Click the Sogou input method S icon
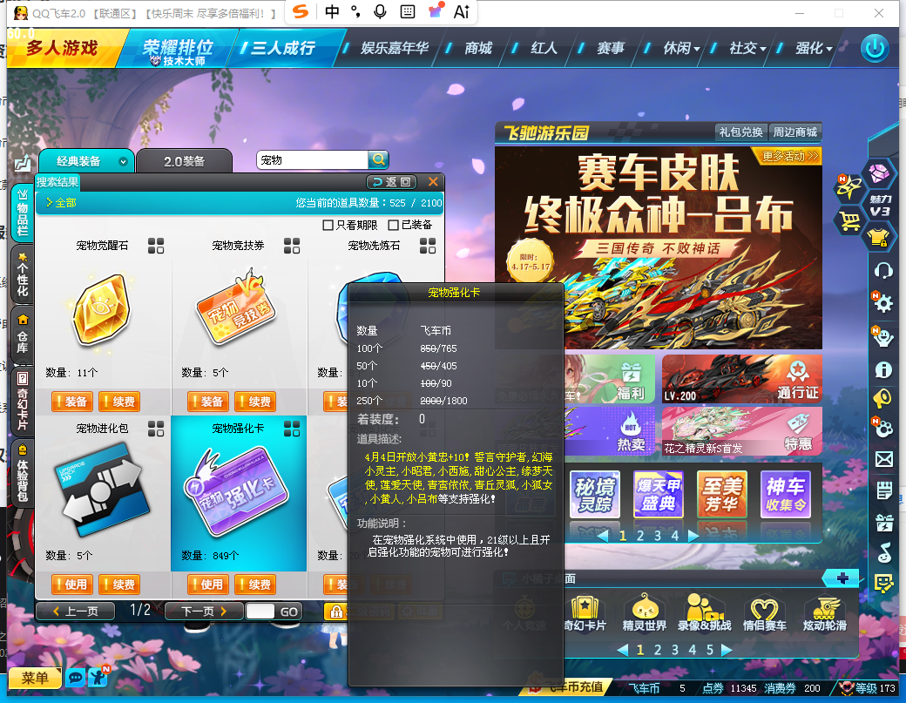The height and width of the screenshot is (703, 906). 301,12
